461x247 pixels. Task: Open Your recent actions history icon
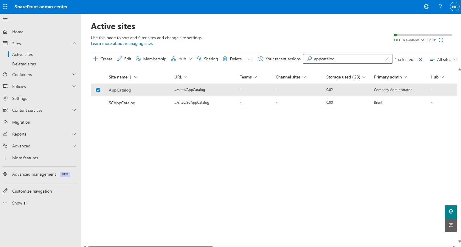click(x=260, y=59)
